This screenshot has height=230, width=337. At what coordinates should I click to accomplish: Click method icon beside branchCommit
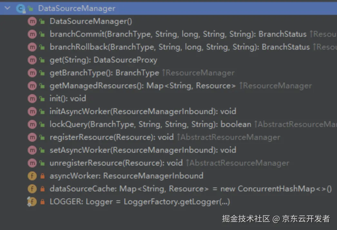[32, 34]
